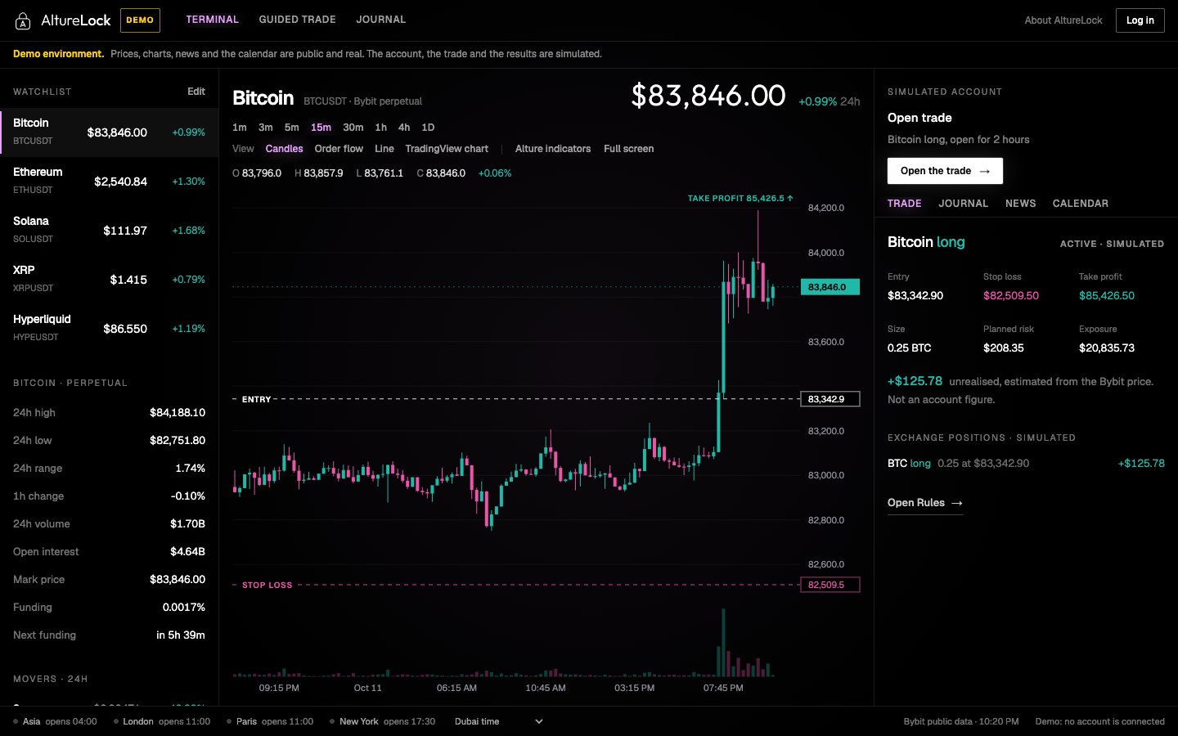Open the timezone dropdown chevron in footer
This screenshot has height=736, width=1178.
[539, 721]
